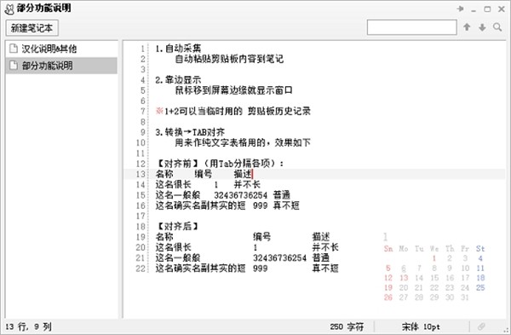Click the search next down arrow
Screen dimensions: 511x335
click(x=482, y=27)
